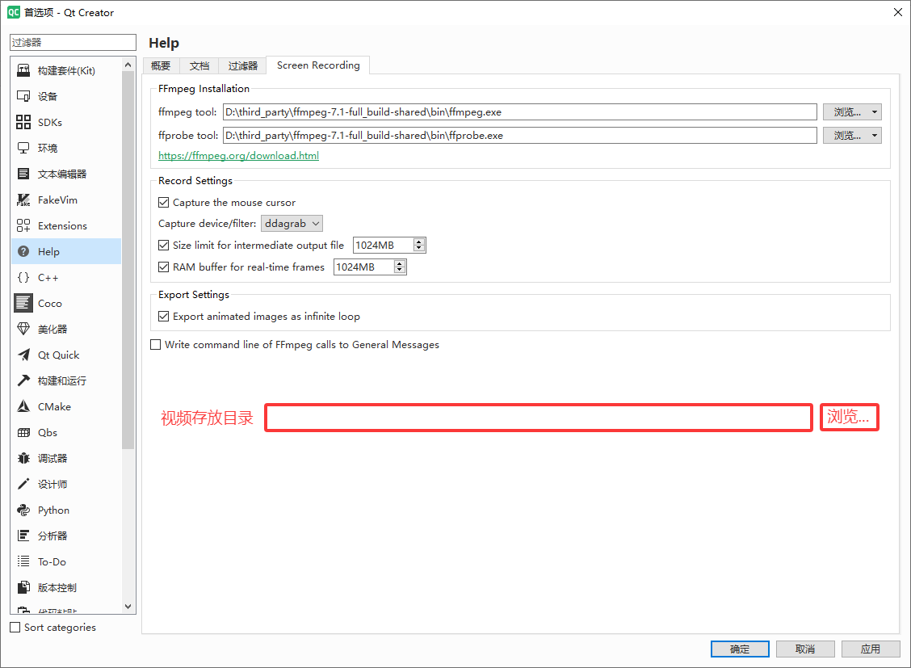
Task: Open the FakeVim settings icon
Action: (23, 200)
